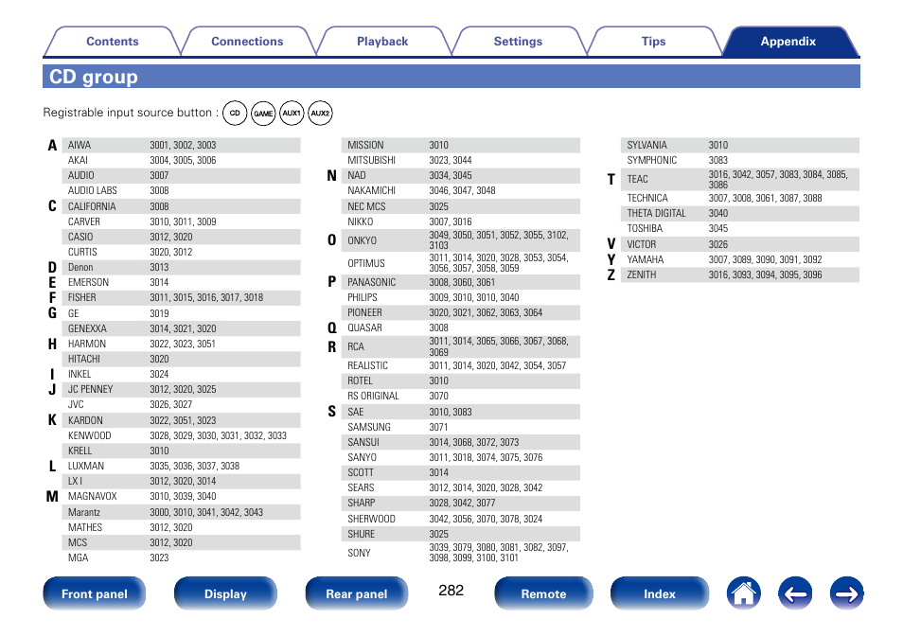The height and width of the screenshot is (637, 903).
Task: Click the EMERSON brand name
Action: (89, 282)
